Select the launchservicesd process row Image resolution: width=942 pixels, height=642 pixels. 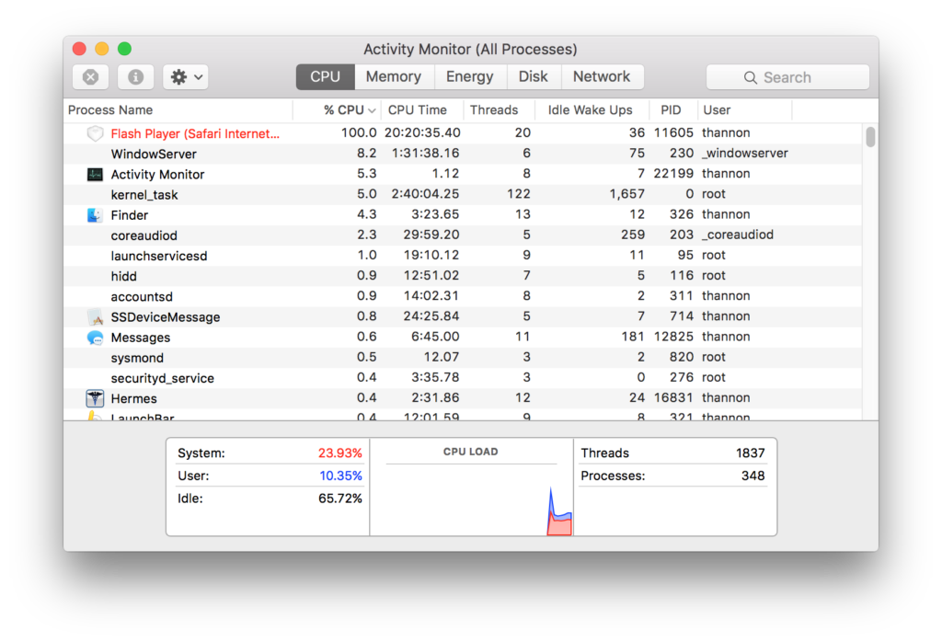pyautogui.click(x=463, y=256)
